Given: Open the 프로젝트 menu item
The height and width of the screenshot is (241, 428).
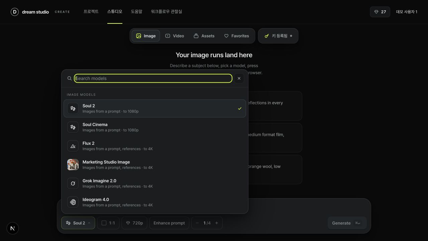Looking at the screenshot, I should coord(91,12).
